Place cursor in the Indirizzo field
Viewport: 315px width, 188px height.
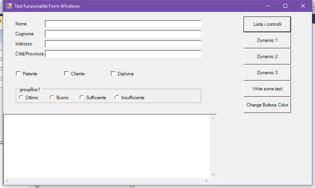(123, 44)
